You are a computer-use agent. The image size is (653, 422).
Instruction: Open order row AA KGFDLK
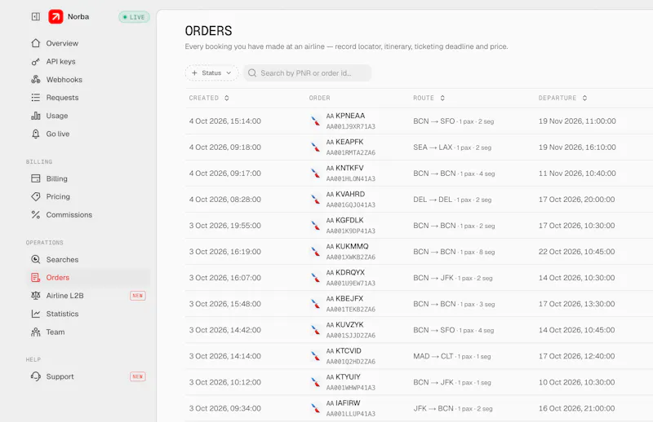[419, 226]
